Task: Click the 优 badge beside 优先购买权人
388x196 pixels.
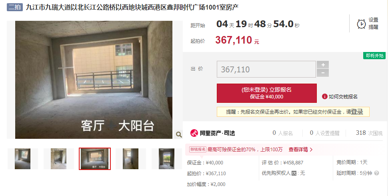Action: coord(294,173)
